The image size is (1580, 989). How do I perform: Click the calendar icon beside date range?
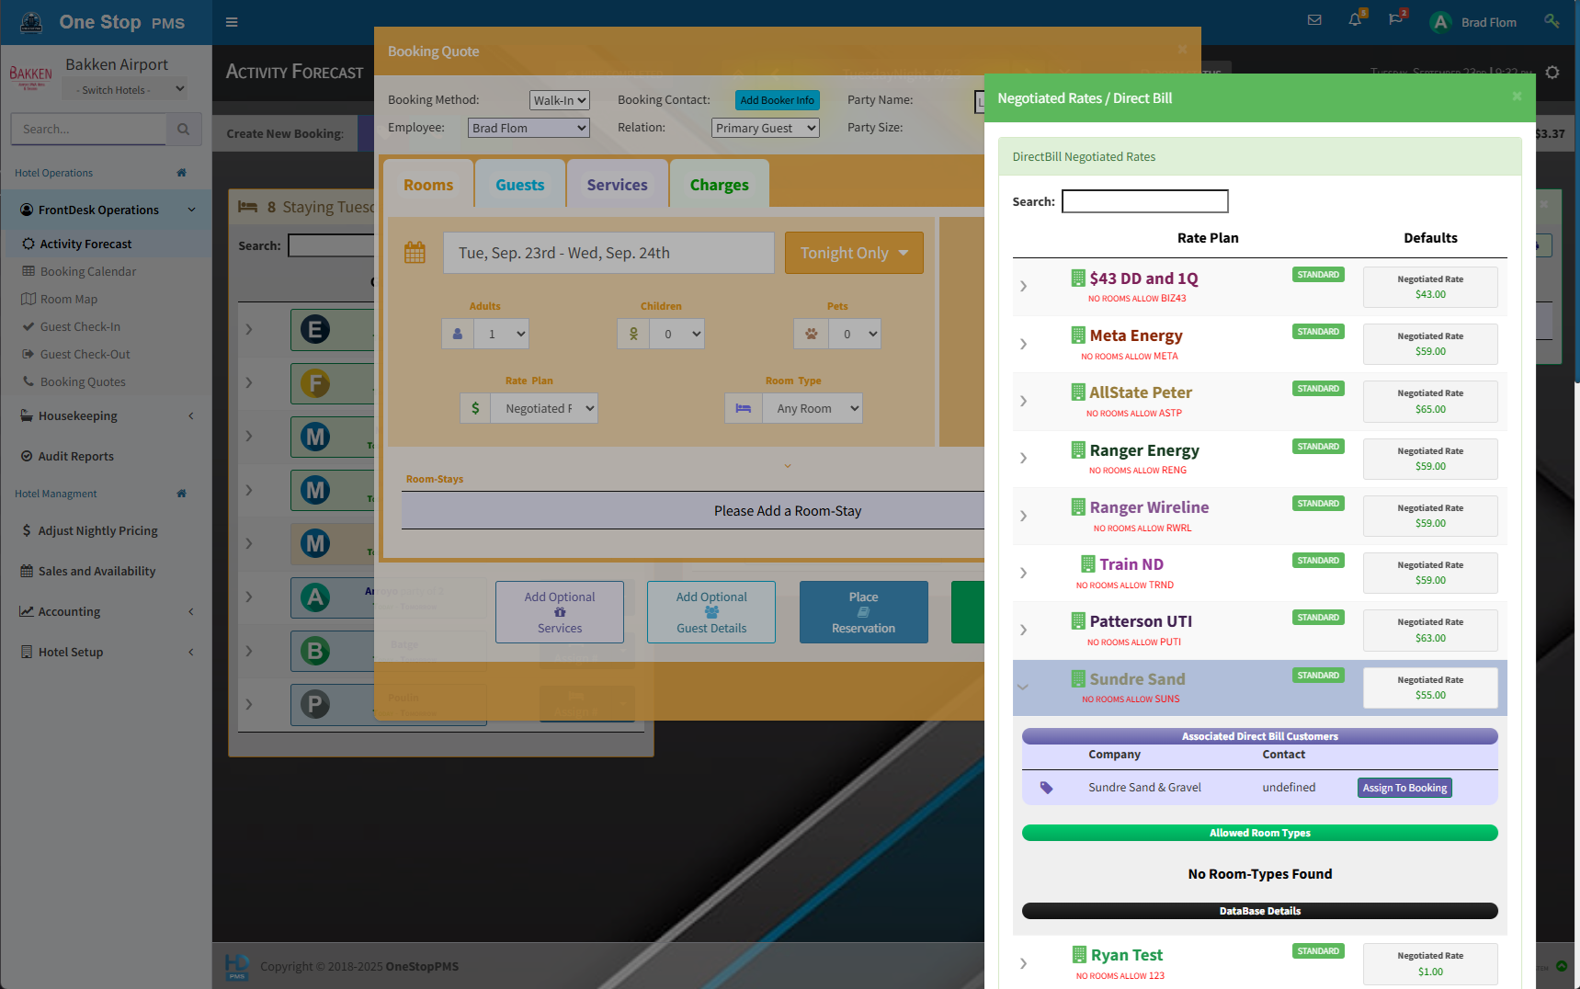415,253
